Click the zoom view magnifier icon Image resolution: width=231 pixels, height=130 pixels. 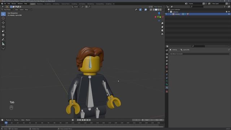162,23
